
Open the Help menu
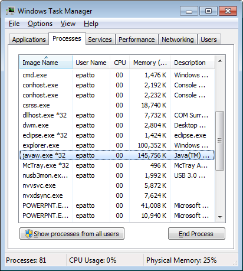click(91, 24)
